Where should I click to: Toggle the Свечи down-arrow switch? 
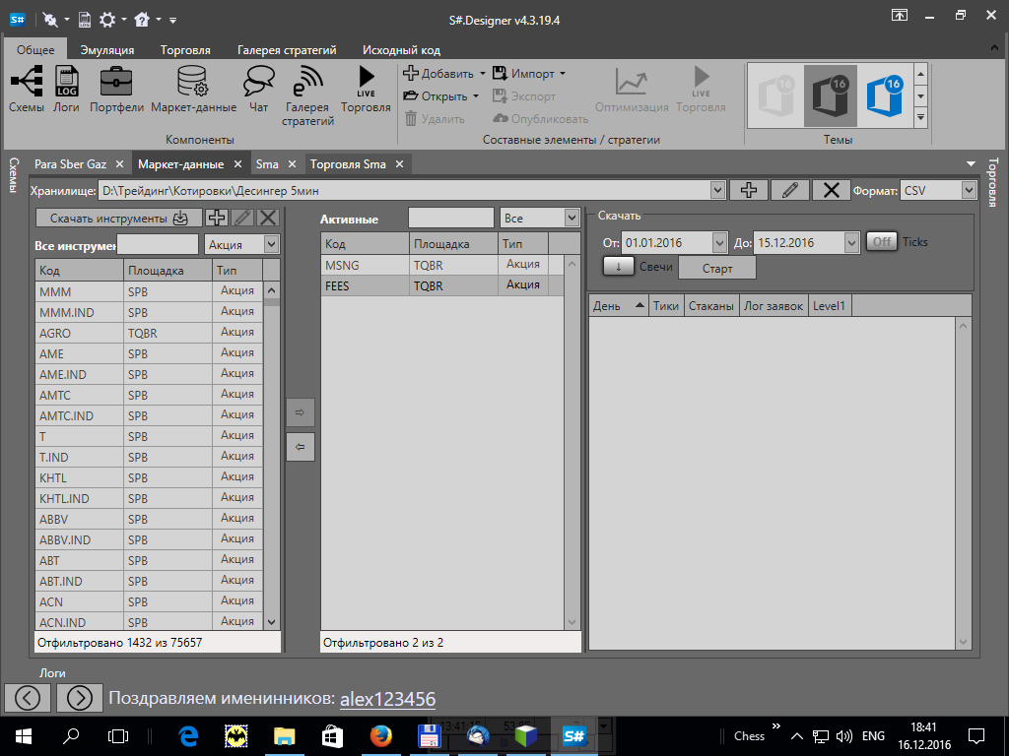619,266
